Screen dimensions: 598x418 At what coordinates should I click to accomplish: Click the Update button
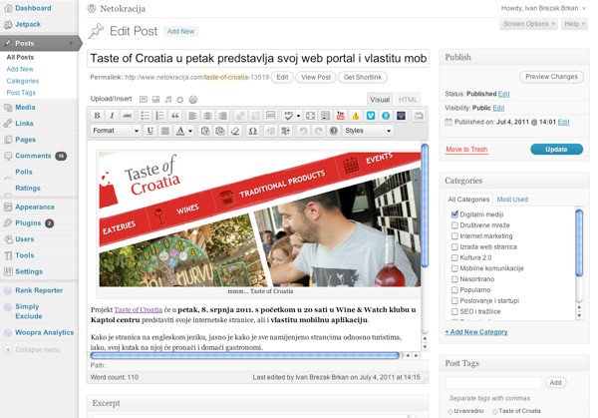pyautogui.click(x=556, y=150)
